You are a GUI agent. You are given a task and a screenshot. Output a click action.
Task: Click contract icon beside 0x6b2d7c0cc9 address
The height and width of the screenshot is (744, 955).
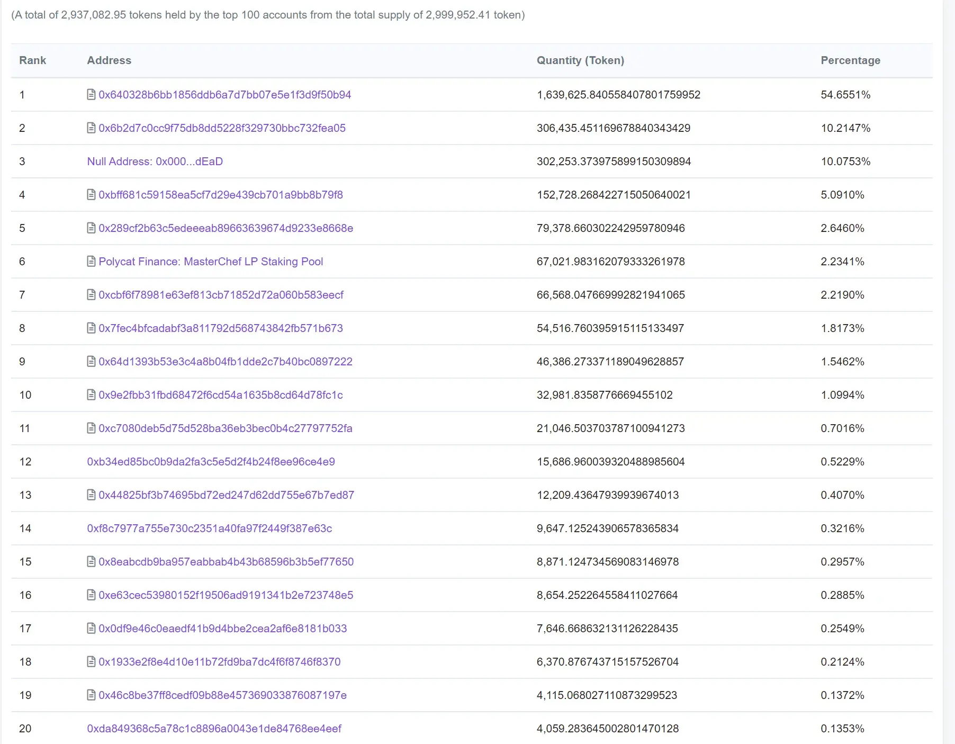point(91,128)
